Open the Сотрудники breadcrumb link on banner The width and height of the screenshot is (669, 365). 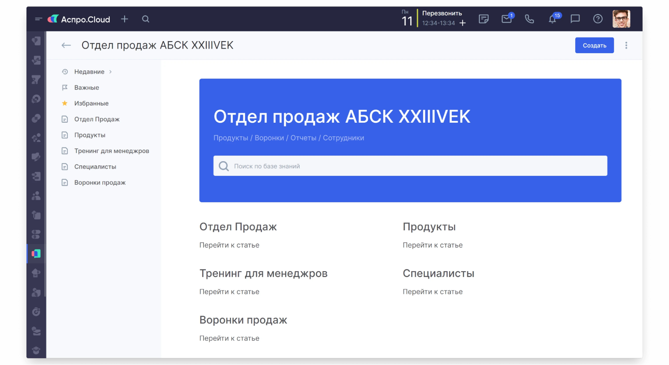pos(343,137)
